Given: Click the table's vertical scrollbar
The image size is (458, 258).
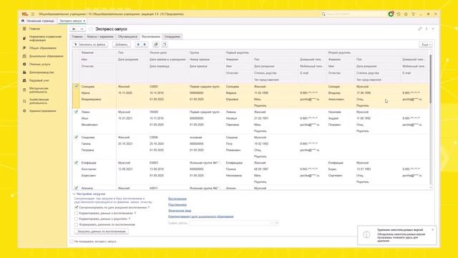Looking at the screenshot, I should 431,79.
